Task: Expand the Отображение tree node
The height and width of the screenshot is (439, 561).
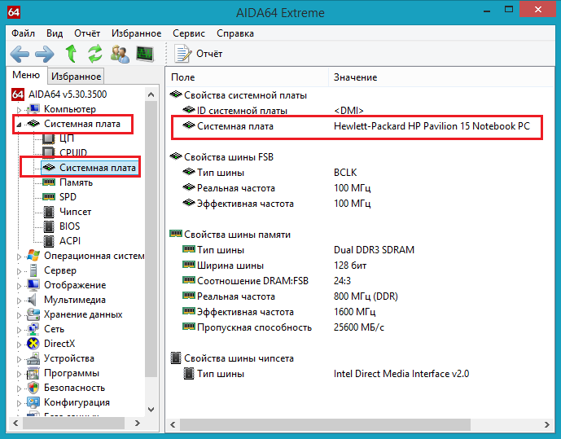Action: click(19, 286)
